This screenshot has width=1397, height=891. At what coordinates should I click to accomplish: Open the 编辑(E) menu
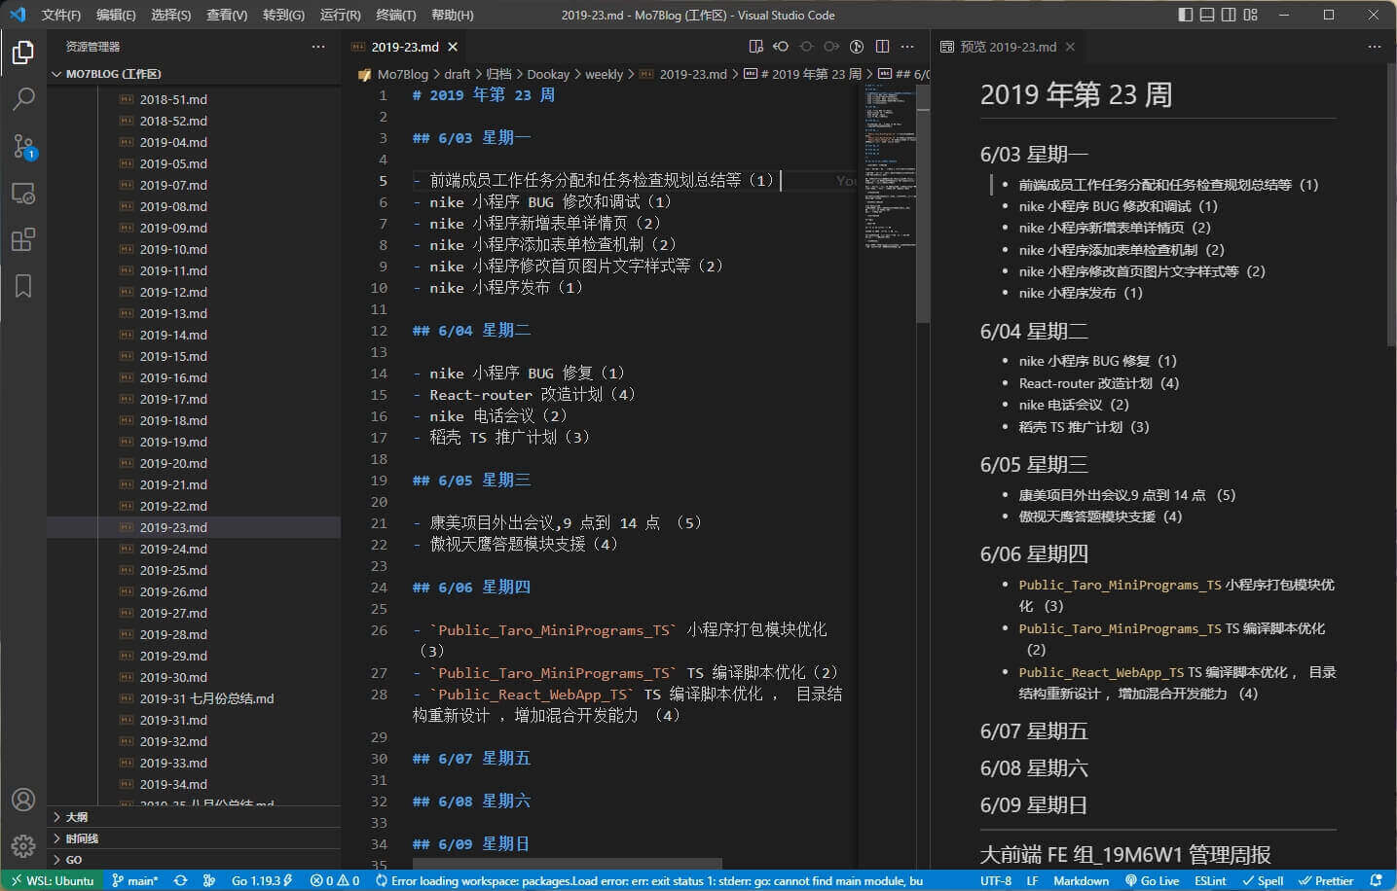116,15
